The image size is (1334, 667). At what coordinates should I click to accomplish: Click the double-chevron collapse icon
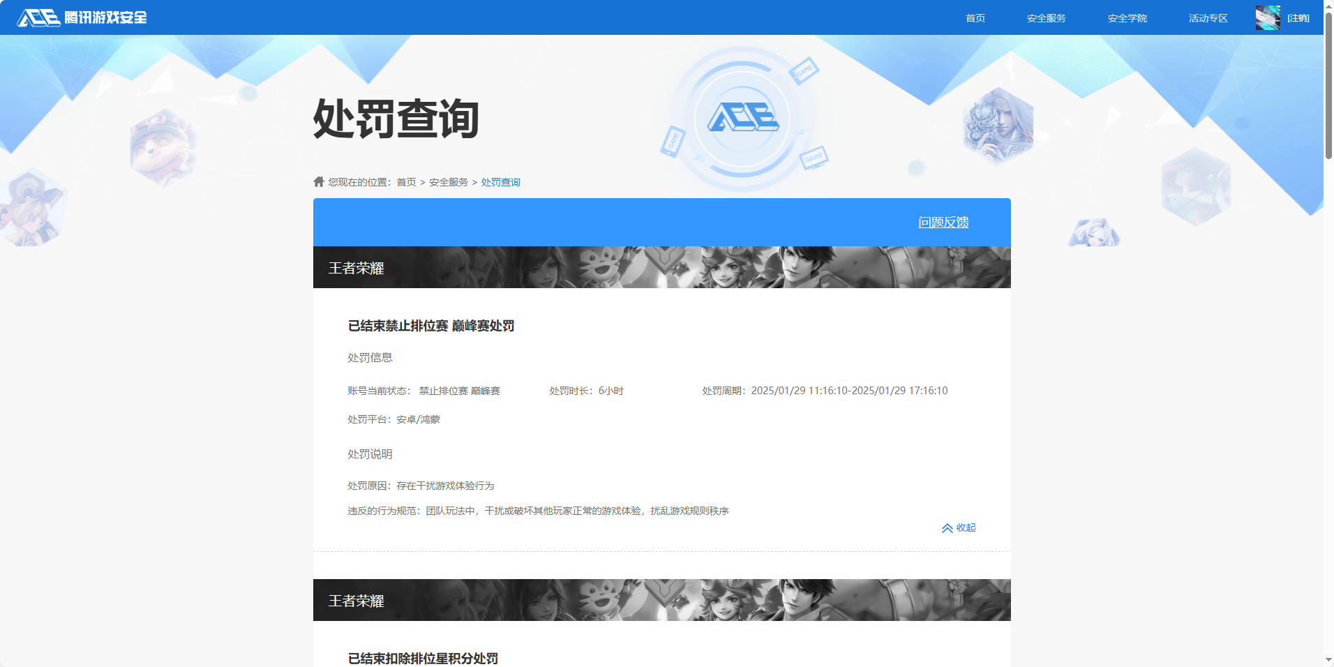point(947,528)
